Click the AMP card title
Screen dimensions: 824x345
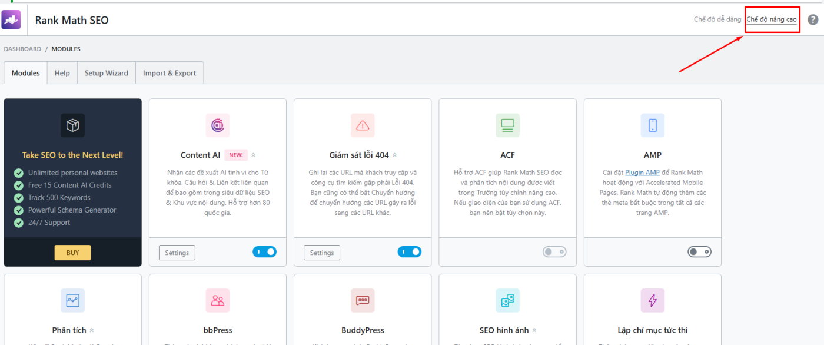[653, 155]
